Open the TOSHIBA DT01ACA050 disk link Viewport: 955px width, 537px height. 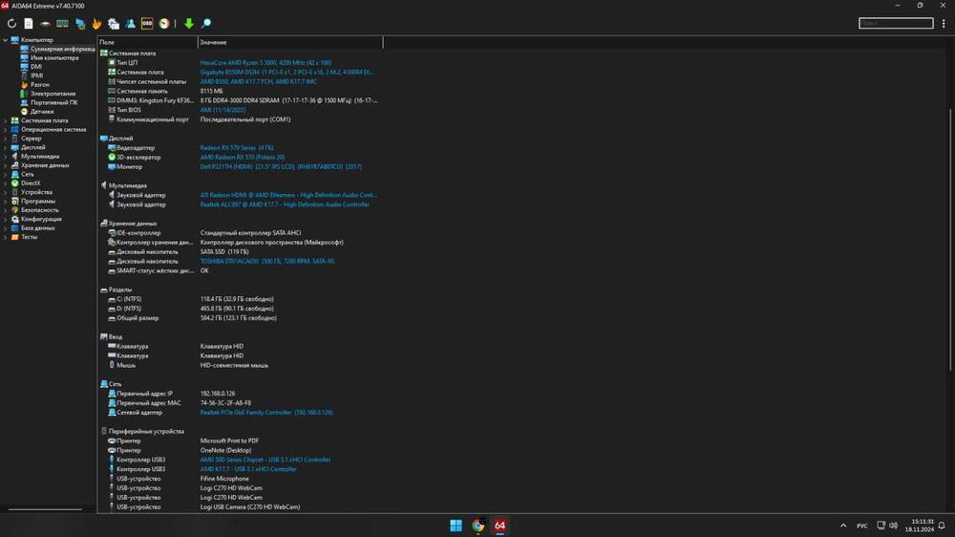tap(266, 262)
